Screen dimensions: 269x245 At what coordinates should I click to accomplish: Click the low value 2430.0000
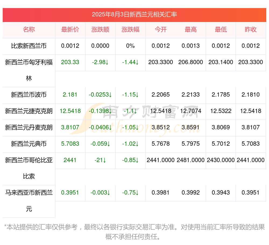click(221, 160)
